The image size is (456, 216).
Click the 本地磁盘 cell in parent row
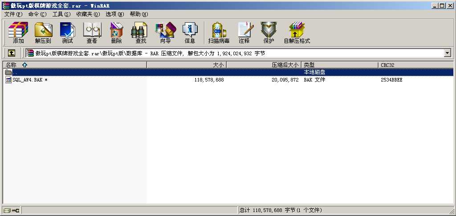314,72
